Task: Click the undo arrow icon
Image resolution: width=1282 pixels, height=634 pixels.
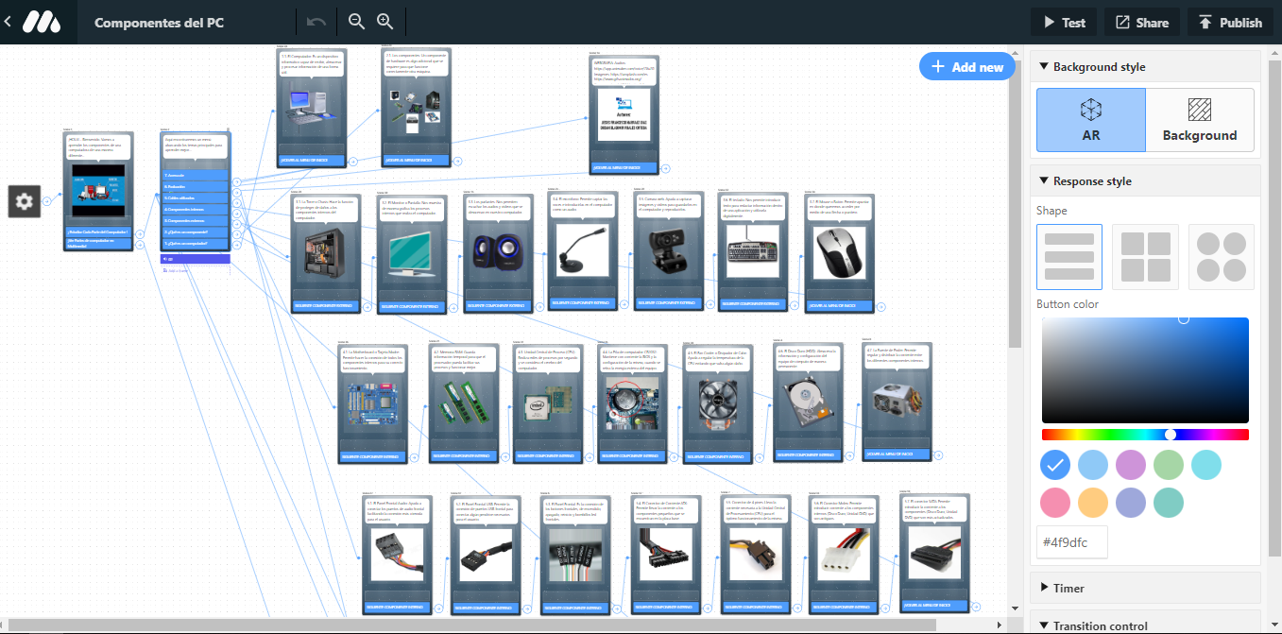Action: (x=317, y=22)
